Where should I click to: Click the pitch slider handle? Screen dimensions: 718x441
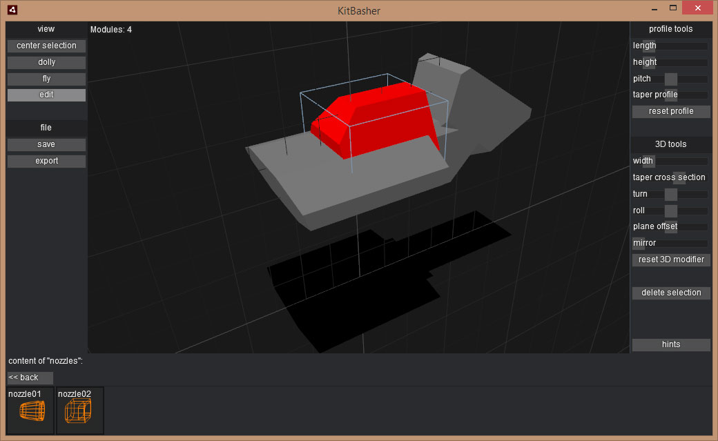(x=671, y=79)
